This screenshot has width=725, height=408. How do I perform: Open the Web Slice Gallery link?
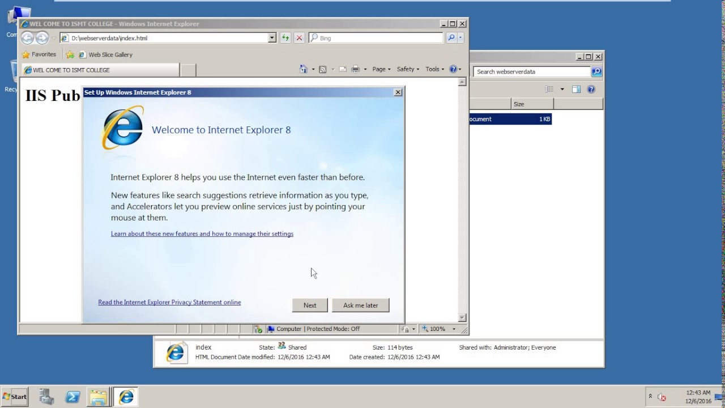[105, 54]
